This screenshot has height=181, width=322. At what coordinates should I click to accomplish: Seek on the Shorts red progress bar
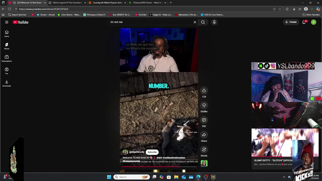point(159,166)
